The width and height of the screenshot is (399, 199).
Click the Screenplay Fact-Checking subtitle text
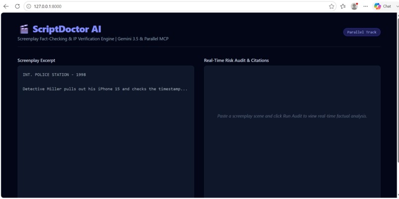(x=93, y=39)
